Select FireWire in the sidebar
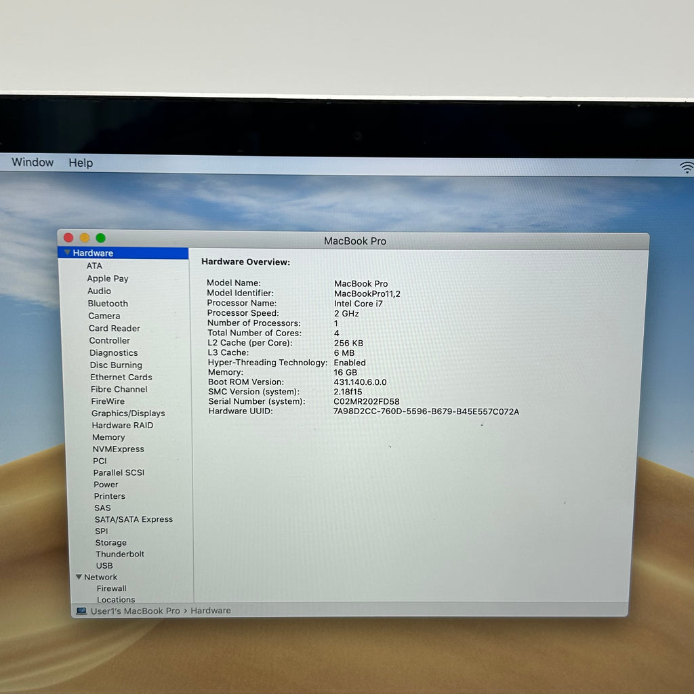 pos(108,401)
